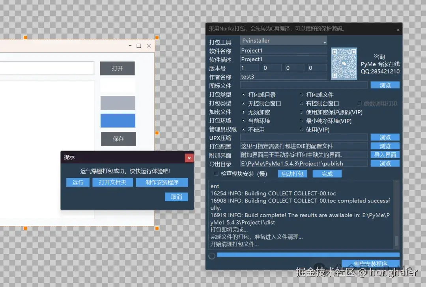Run the packaged app via 运行
426x287 pixels.
pos(78,182)
